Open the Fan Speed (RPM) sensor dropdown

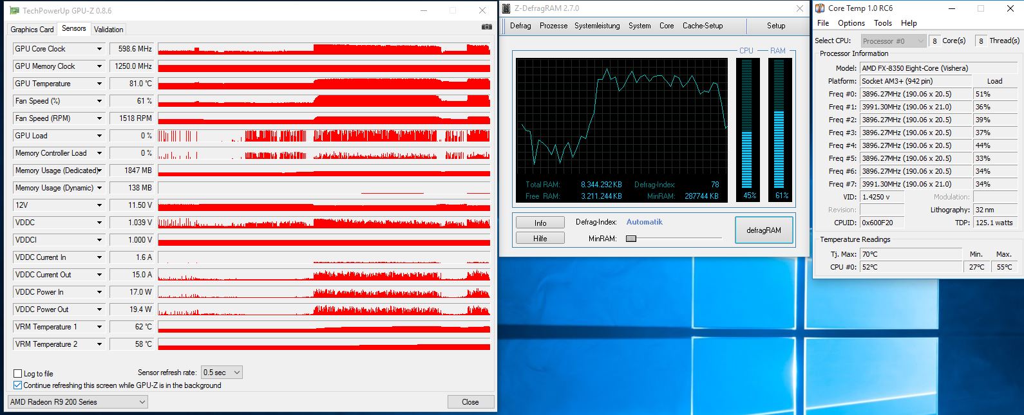pyautogui.click(x=99, y=118)
